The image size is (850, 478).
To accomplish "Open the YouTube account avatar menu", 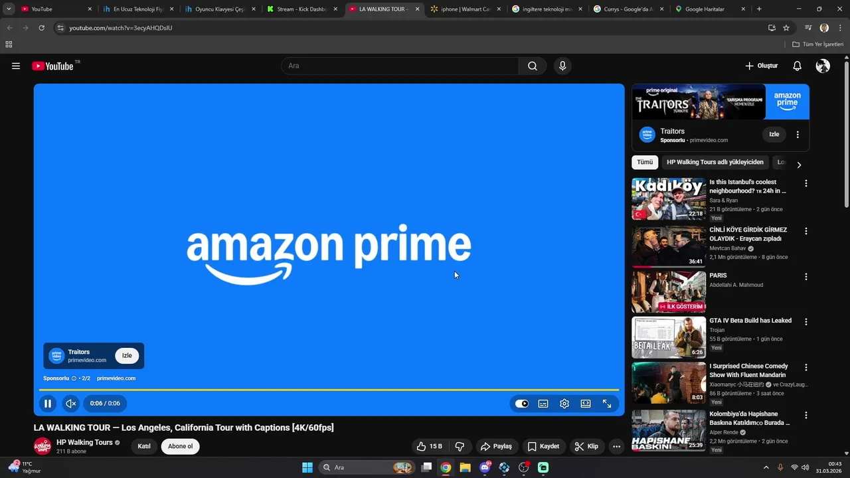I will pyautogui.click(x=823, y=66).
